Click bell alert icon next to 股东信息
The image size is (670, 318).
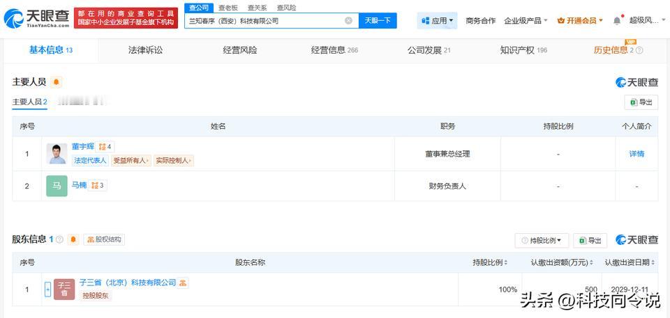pyautogui.click(x=73, y=239)
